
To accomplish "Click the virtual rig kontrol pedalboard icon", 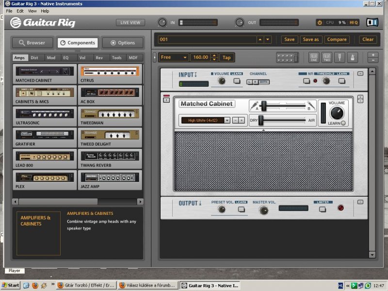I will pos(287,57).
